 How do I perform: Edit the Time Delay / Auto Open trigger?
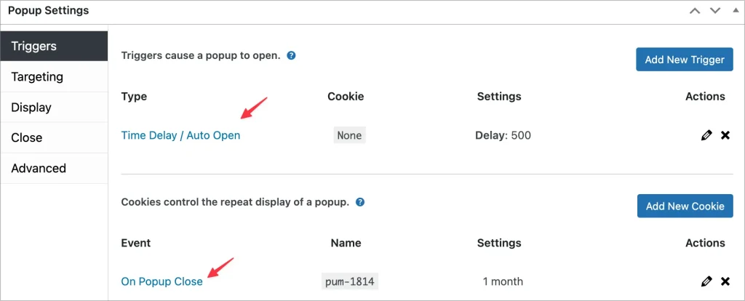click(x=706, y=135)
